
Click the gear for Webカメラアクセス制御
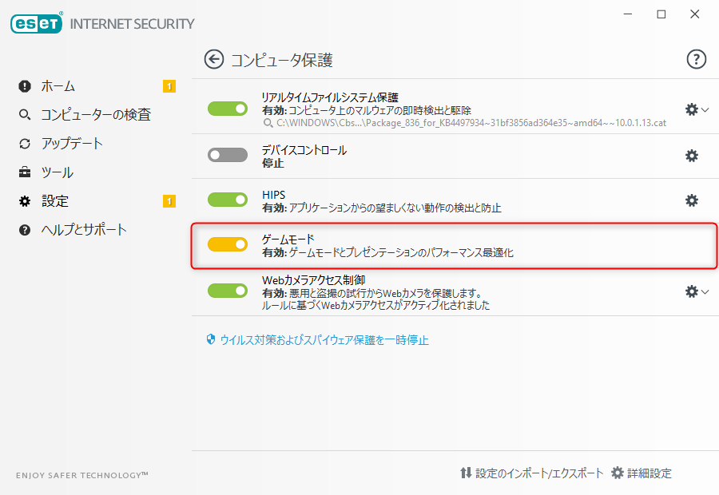690,290
